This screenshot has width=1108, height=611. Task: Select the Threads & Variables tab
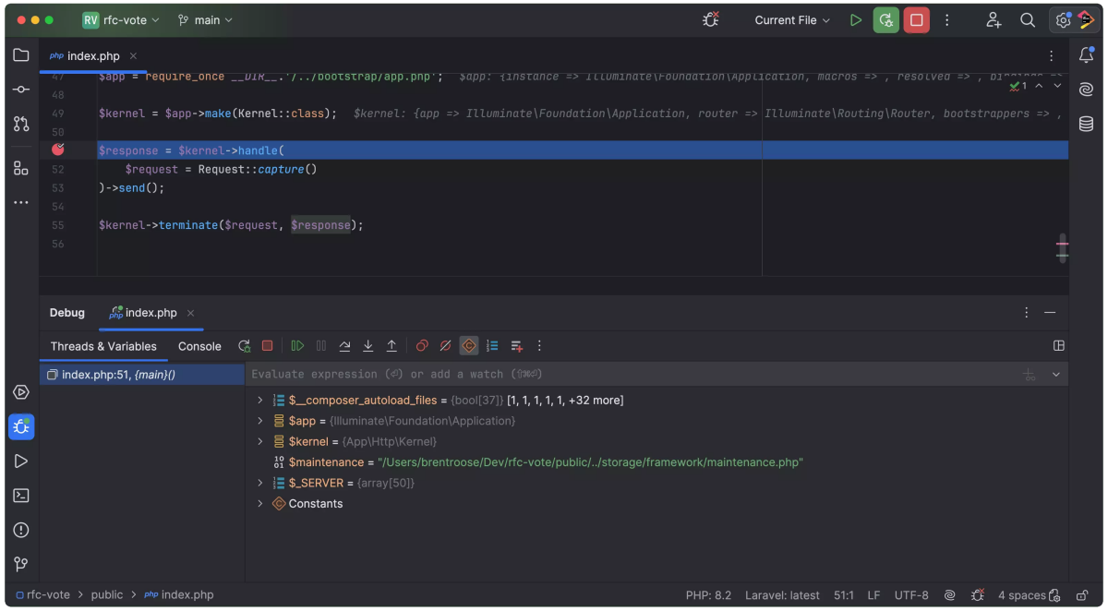103,346
